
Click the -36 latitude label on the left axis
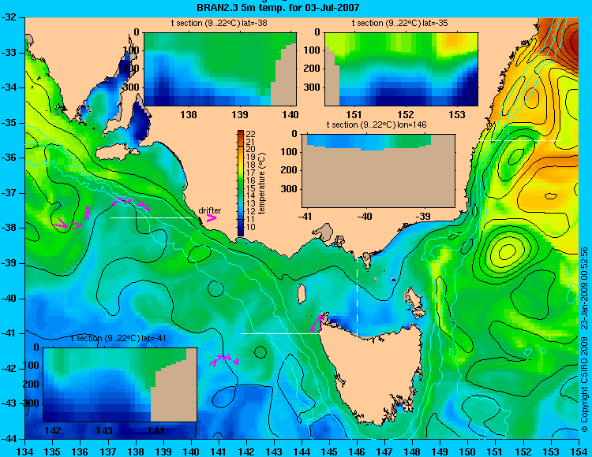point(9,158)
